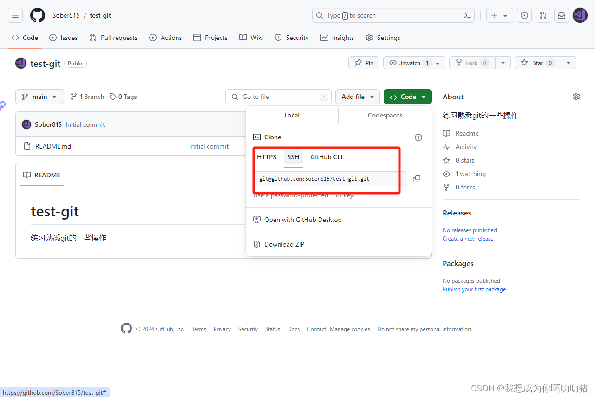The image size is (595, 397).
Task: Toggle the green Code dropdown
Action: point(407,97)
